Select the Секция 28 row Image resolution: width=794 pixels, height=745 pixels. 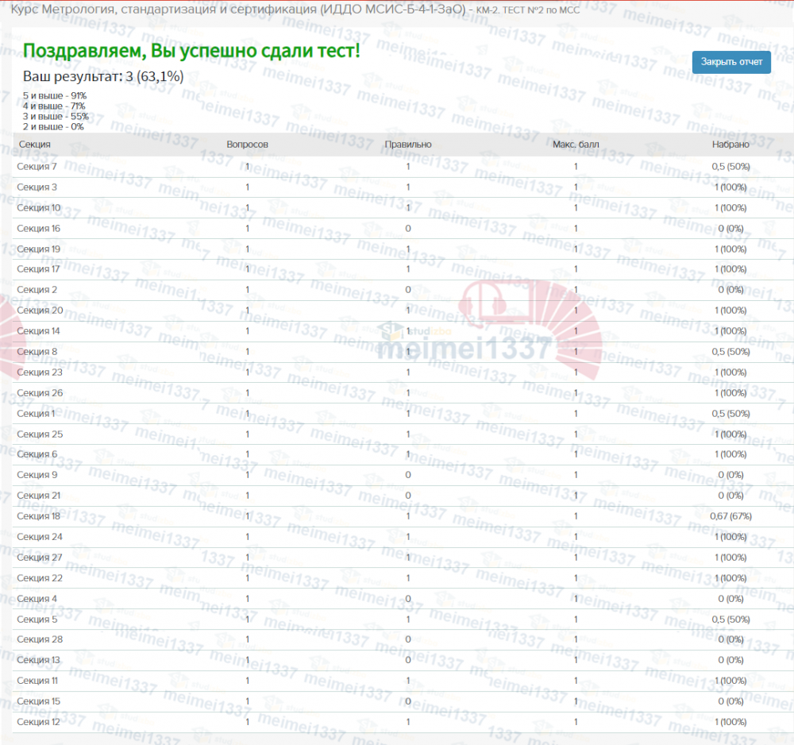click(403, 639)
